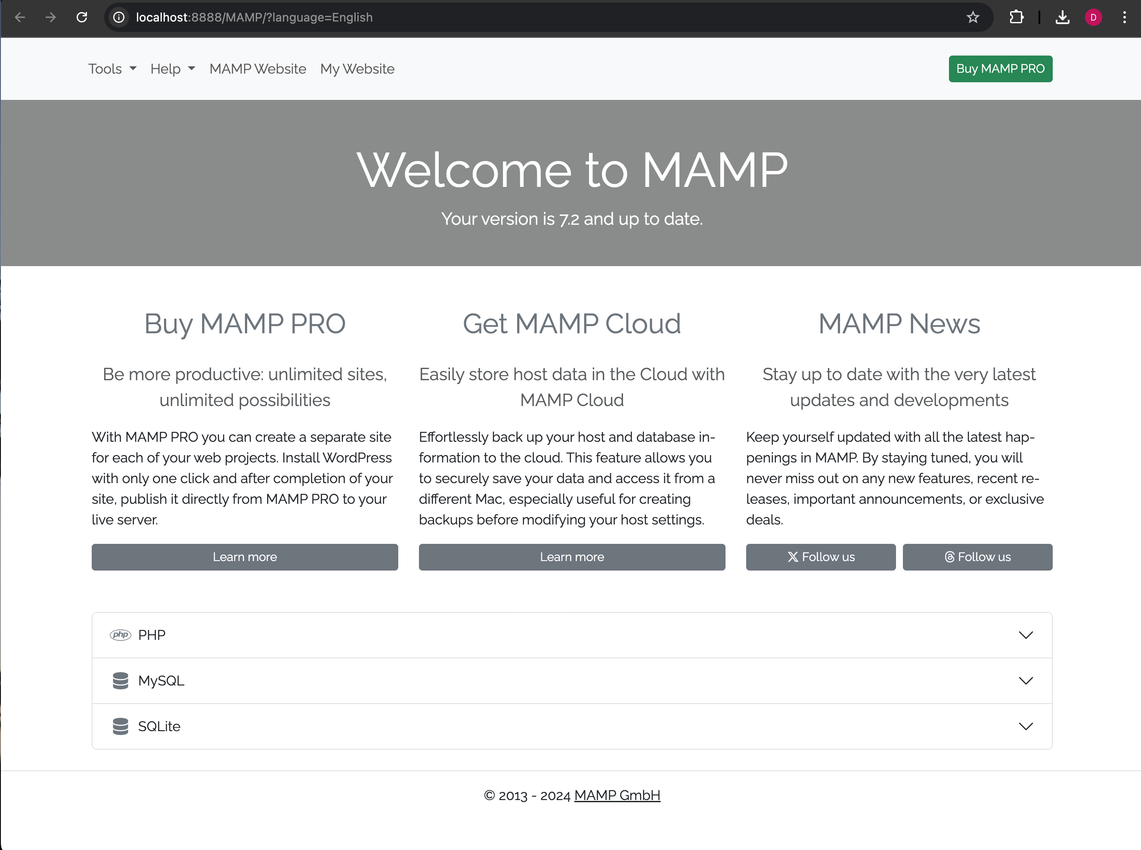Follow MAMP on Threads button

[977, 557]
